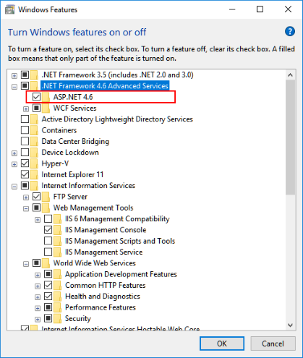Toggle the WCF Services checkbox
The height and width of the screenshot is (358, 303).
tap(36, 108)
